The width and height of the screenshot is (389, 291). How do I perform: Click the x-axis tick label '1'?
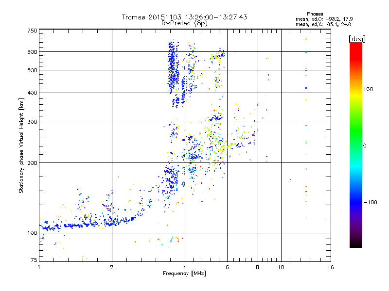(x=39, y=267)
